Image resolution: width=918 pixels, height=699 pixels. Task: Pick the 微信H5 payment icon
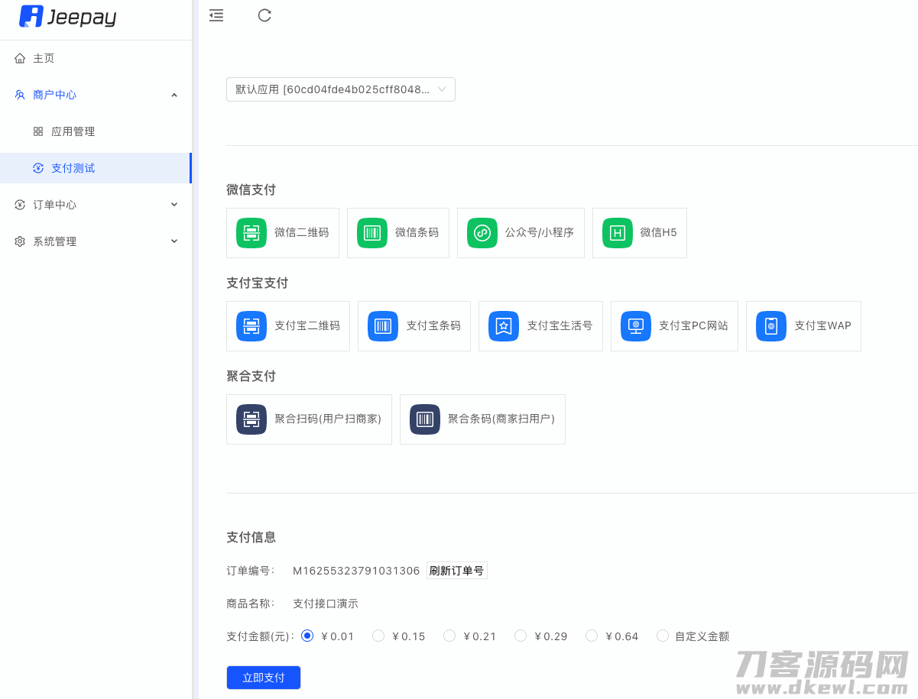point(618,233)
